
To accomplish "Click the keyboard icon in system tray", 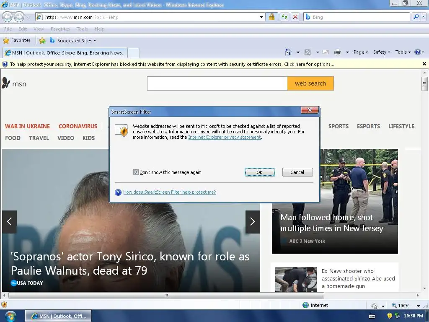I will point(372,316).
